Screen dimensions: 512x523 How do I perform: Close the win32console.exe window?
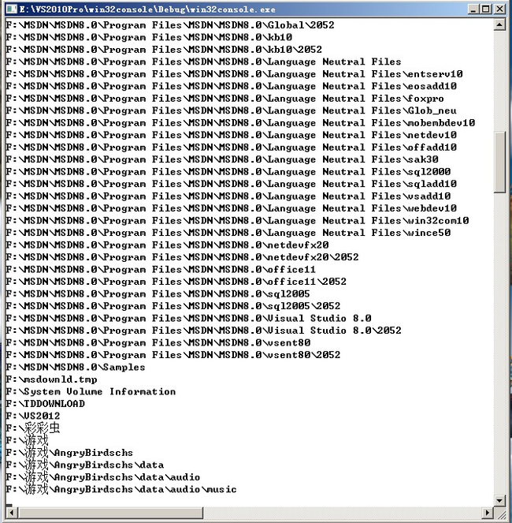point(499,9)
